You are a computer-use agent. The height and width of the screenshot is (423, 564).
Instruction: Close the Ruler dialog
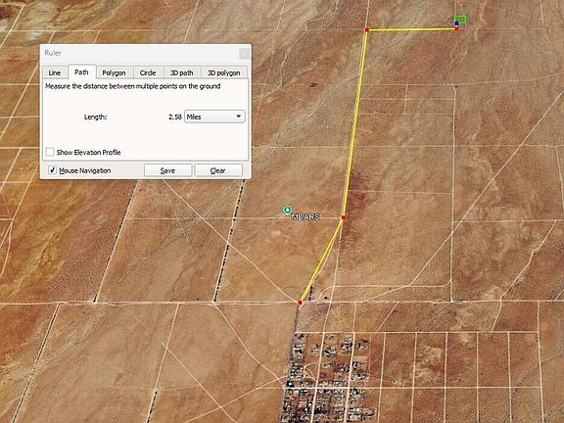(x=244, y=54)
